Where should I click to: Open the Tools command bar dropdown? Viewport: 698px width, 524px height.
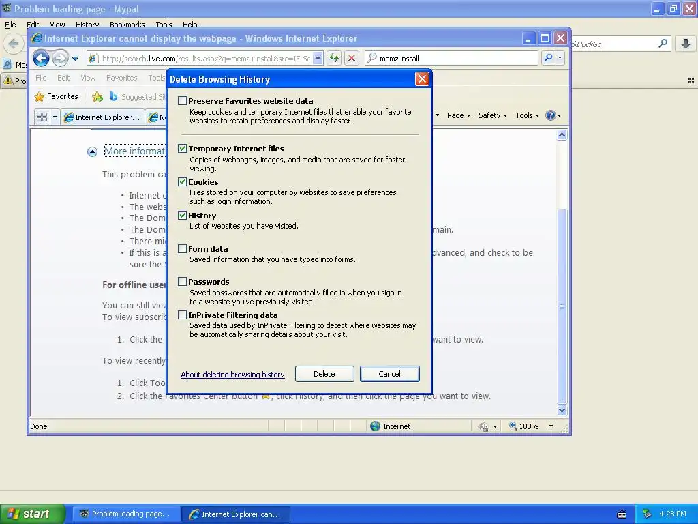click(x=527, y=115)
